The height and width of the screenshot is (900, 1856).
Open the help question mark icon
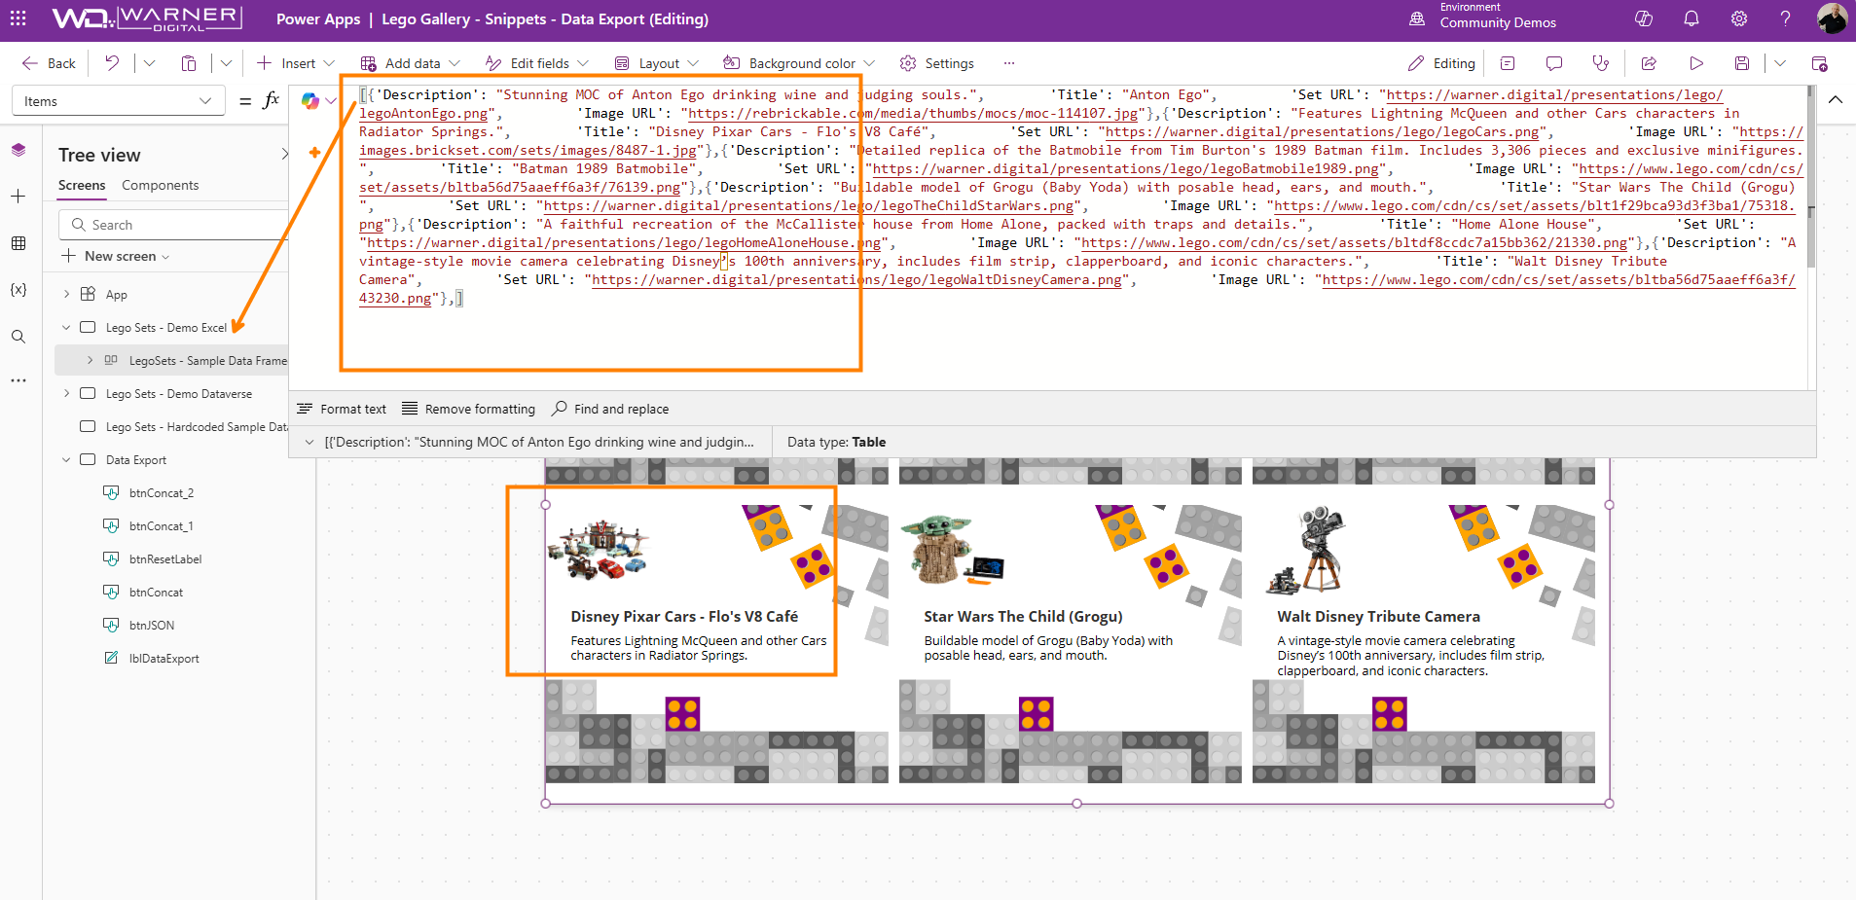pyautogui.click(x=1786, y=18)
